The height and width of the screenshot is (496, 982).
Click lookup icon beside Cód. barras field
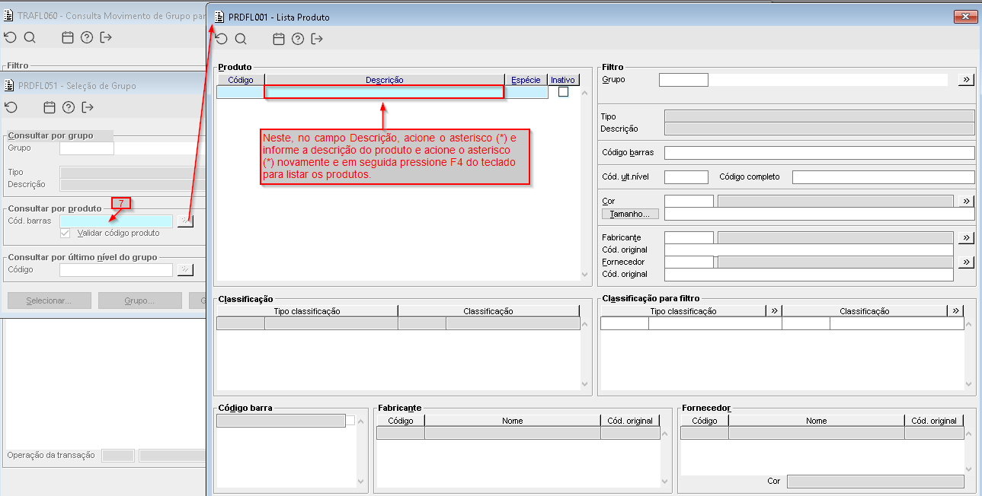click(x=185, y=221)
